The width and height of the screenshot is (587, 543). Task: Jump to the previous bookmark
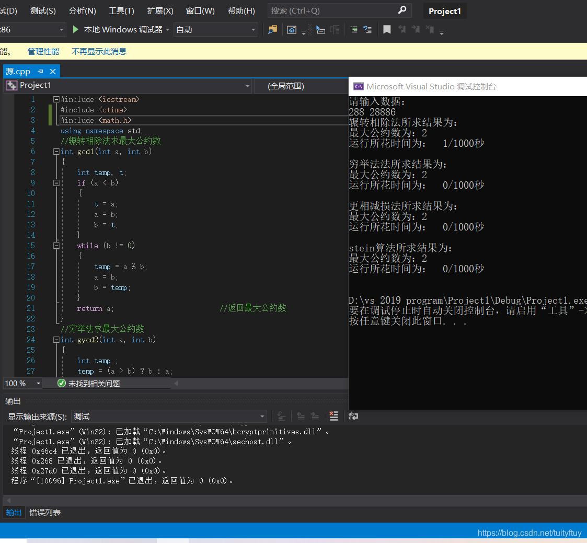coord(402,29)
